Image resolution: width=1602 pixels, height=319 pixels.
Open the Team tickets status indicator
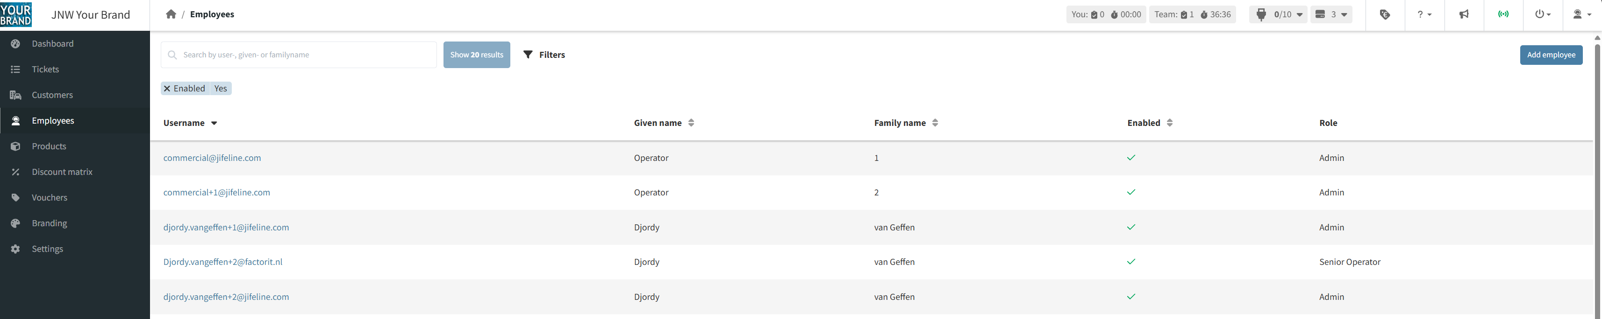[x=1192, y=14]
